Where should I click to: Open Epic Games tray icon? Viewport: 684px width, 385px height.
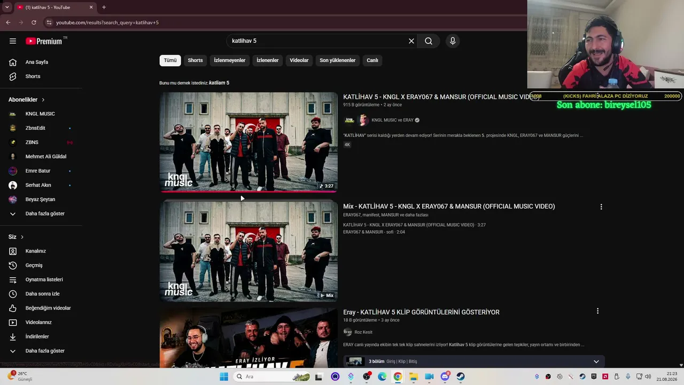point(594,376)
